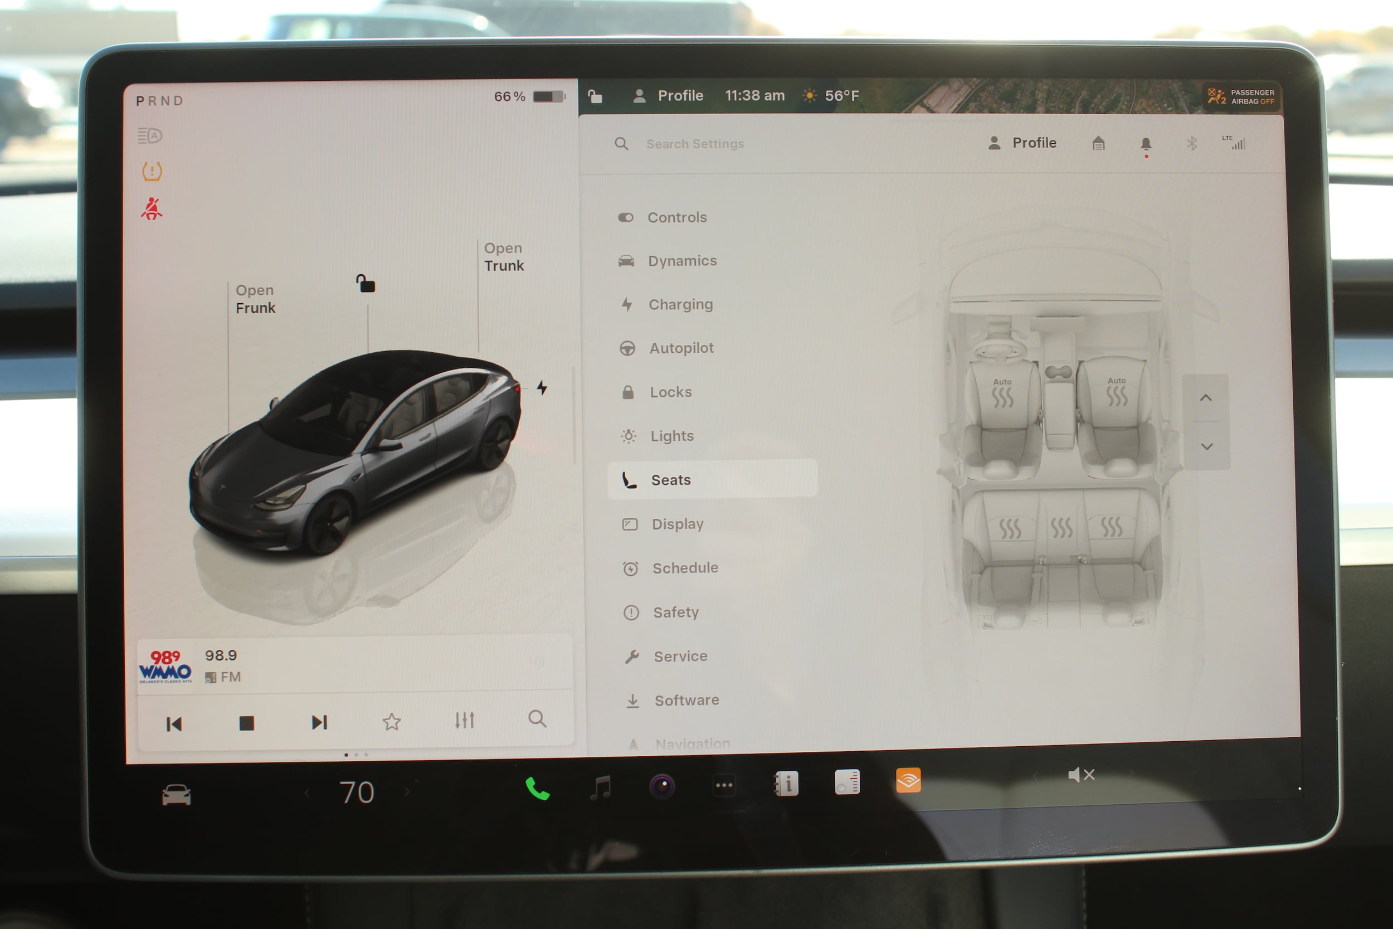
Task: Toggle driver seat heater
Action: point(1002,395)
